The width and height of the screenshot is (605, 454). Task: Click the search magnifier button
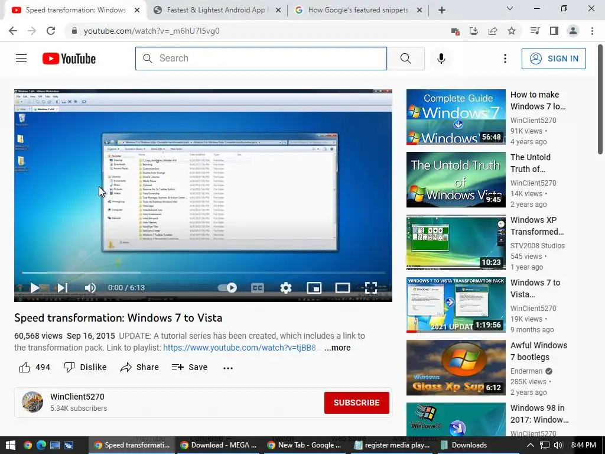(x=405, y=59)
